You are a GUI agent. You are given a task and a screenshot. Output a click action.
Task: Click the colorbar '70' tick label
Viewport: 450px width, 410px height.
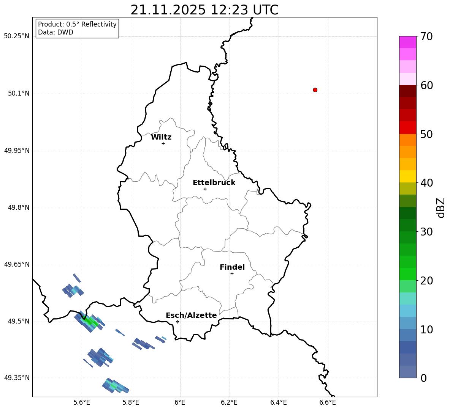click(x=426, y=36)
